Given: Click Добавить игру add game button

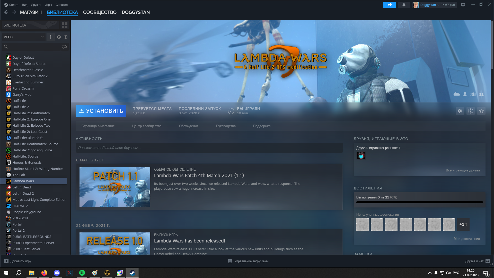Looking at the screenshot, I should pyautogui.click(x=18, y=261).
